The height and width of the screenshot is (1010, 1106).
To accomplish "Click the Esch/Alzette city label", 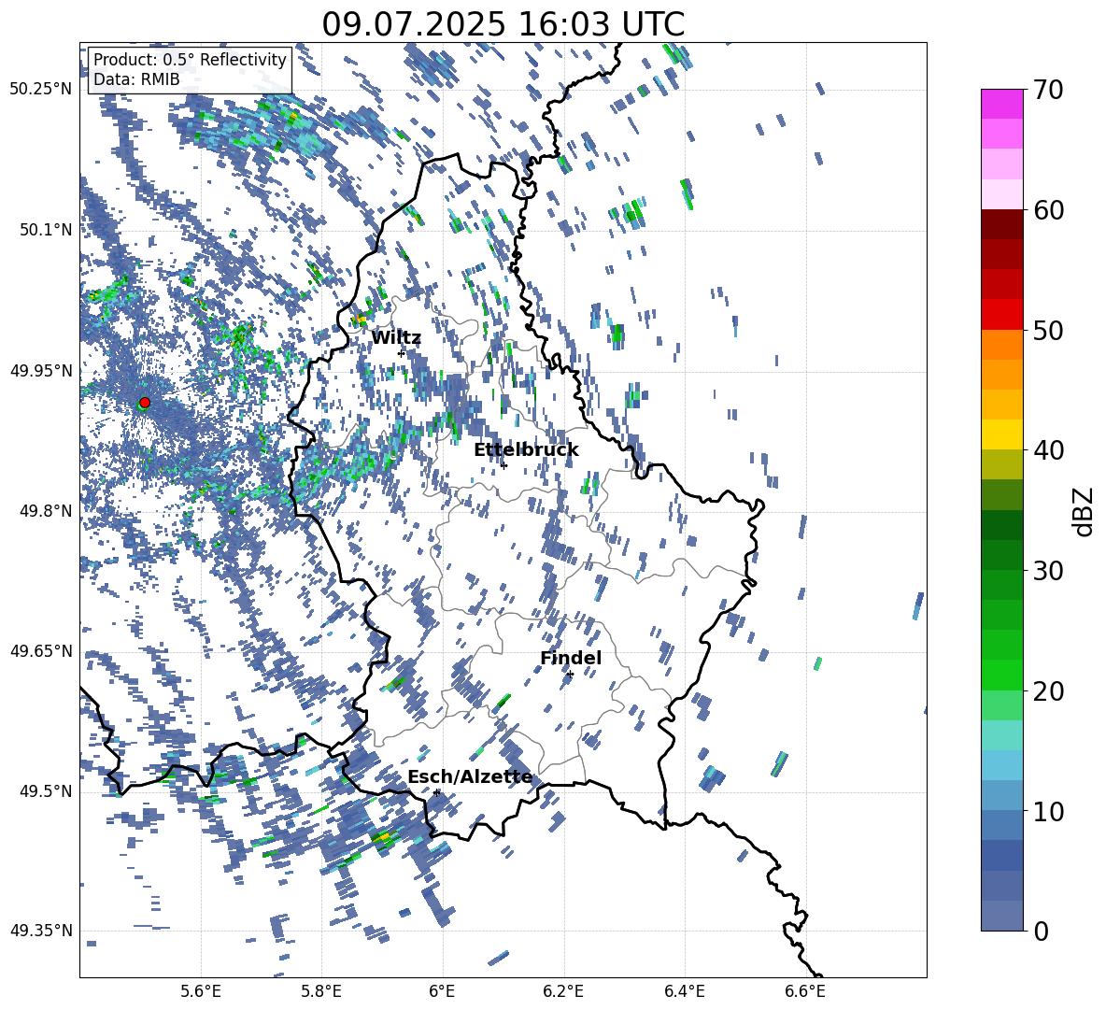I will coord(470,777).
